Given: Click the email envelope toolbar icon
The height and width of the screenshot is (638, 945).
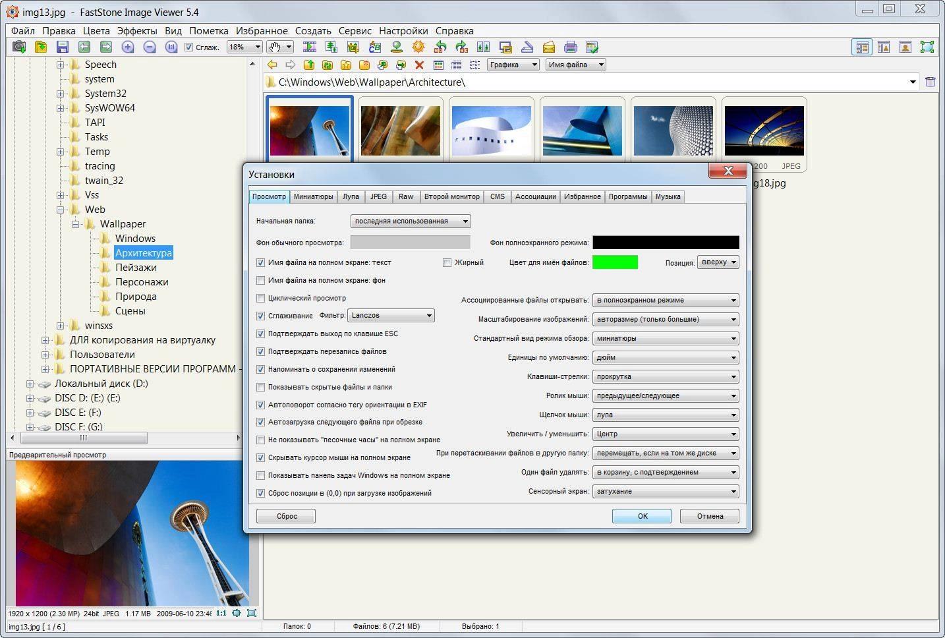Looking at the screenshot, I should point(549,47).
